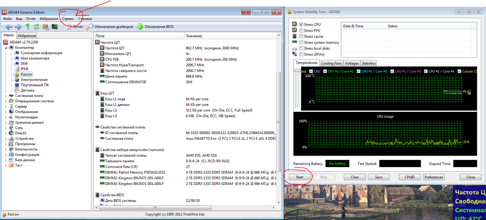486x220 pixels.
Task: Click the Значение column header
Action: [194, 36]
